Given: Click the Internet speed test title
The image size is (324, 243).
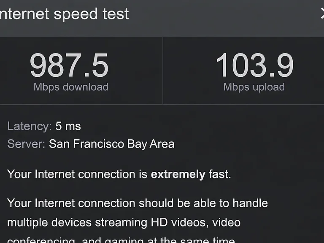Looking at the screenshot, I should click(64, 14).
